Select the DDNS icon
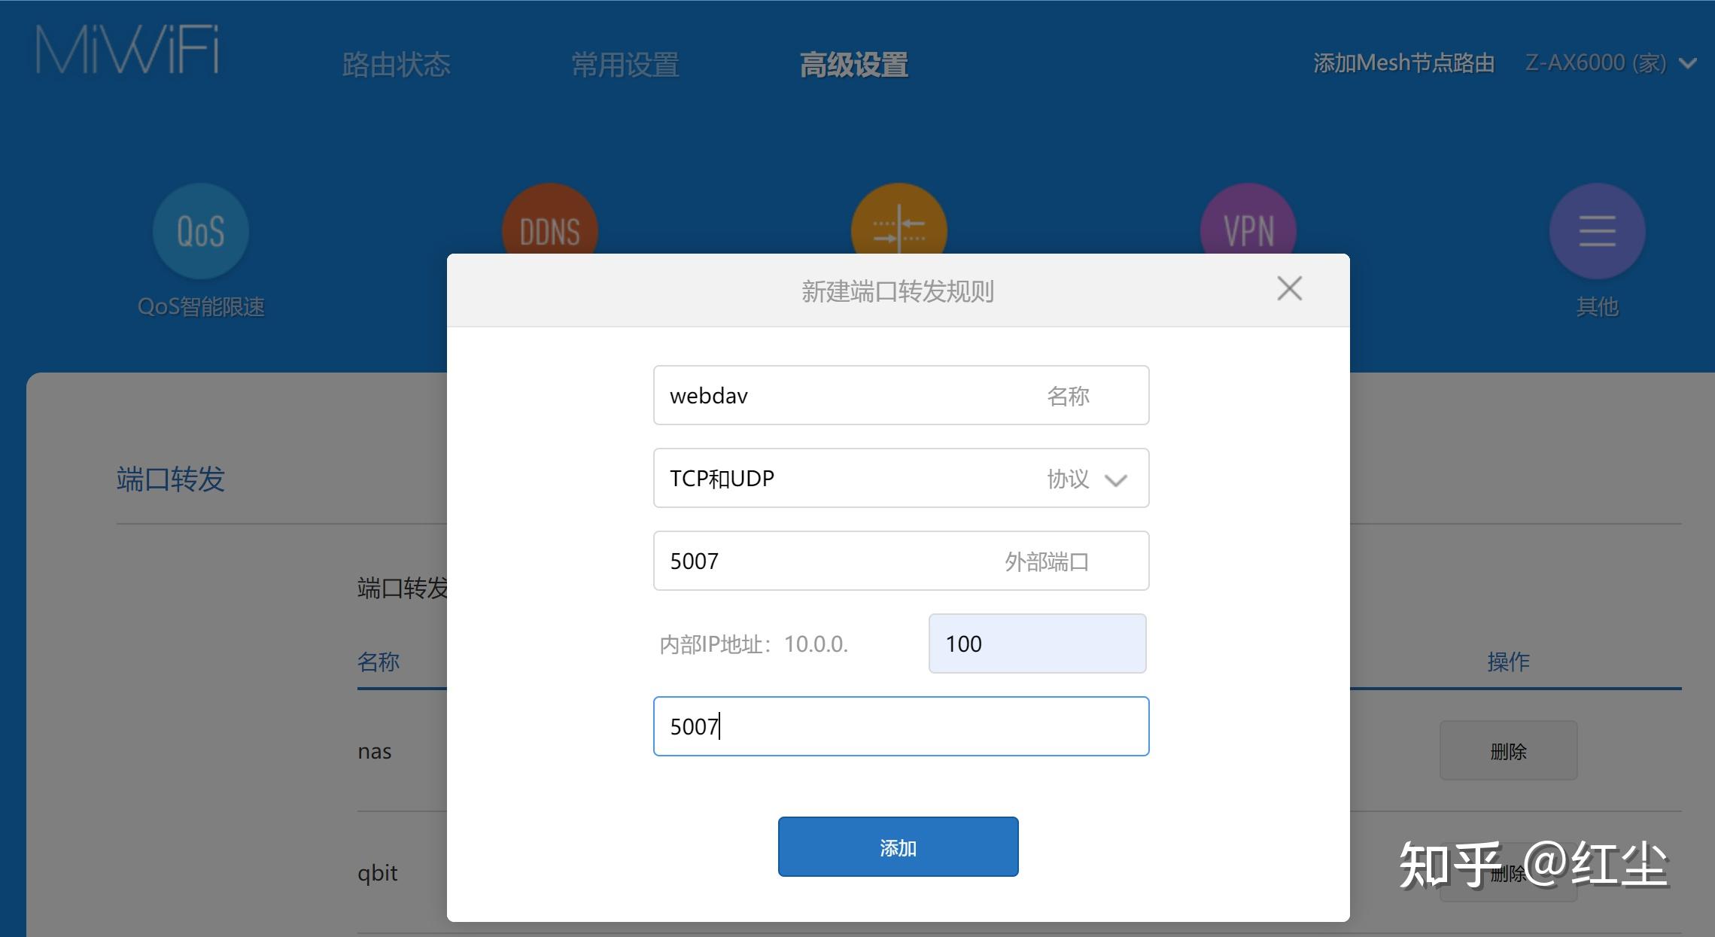The height and width of the screenshot is (937, 1715). click(x=549, y=226)
